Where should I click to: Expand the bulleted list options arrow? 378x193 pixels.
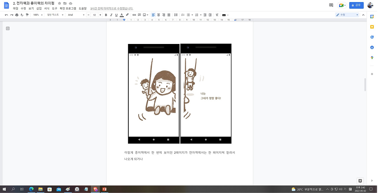[192, 15]
